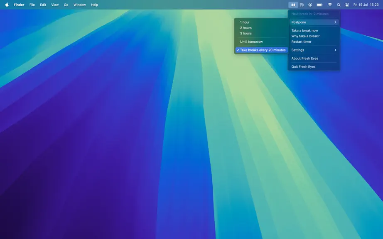Viewport: 383px width, 239px height.
Task: Select Why take a break?
Action: (x=314, y=36)
